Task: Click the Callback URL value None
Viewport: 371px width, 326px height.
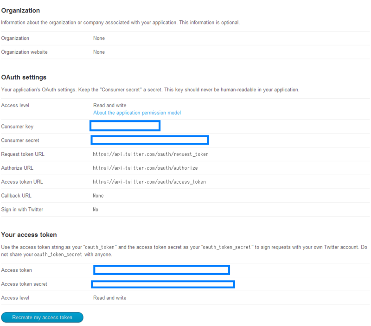Action: coord(97,196)
